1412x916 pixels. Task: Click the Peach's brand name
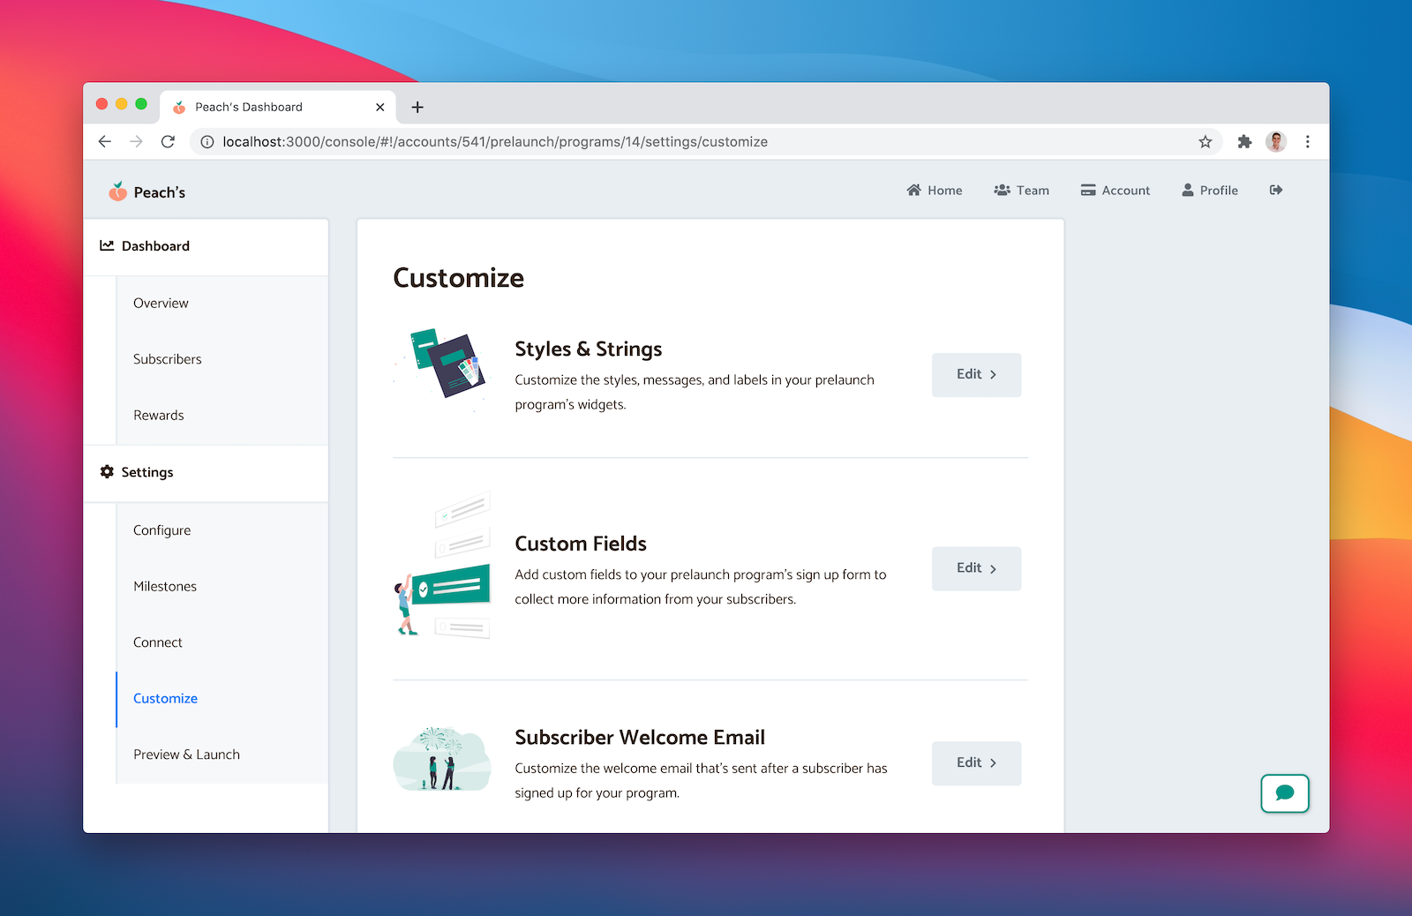coord(160,192)
